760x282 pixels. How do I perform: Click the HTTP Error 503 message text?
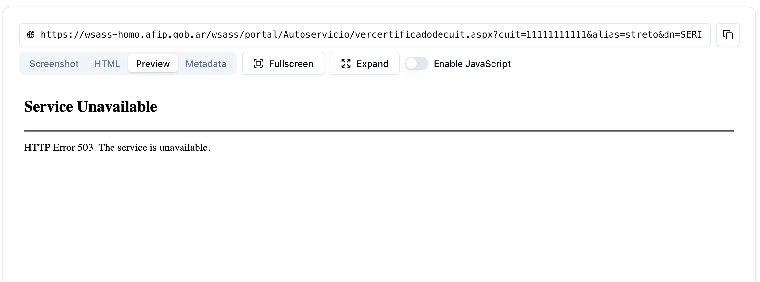[x=117, y=148]
